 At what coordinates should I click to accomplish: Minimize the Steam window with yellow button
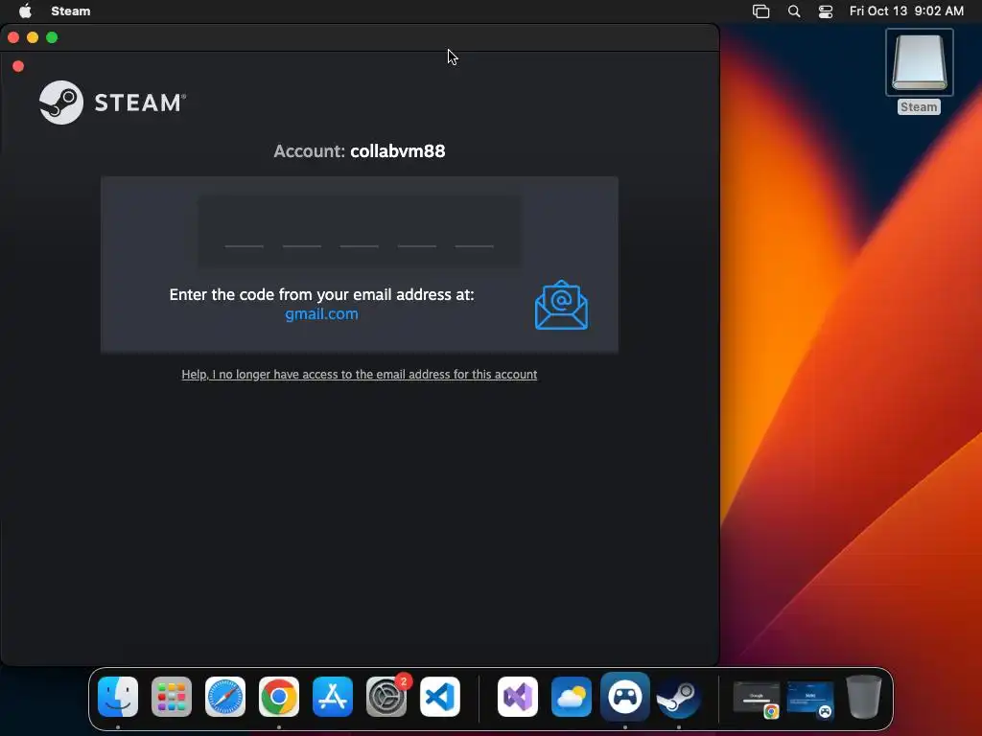[x=33, y=37]
